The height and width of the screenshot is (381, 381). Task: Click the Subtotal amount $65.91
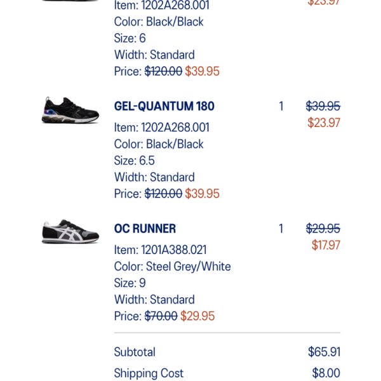click(x=324, y=352)
